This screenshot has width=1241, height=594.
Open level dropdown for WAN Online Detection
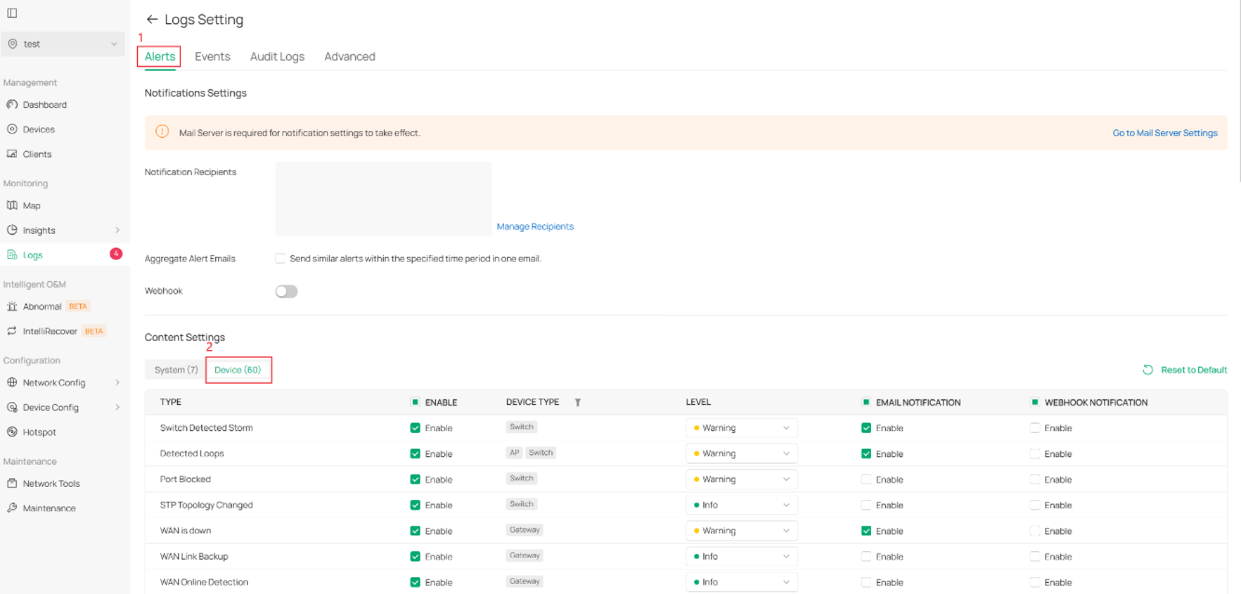click(742, 582)
